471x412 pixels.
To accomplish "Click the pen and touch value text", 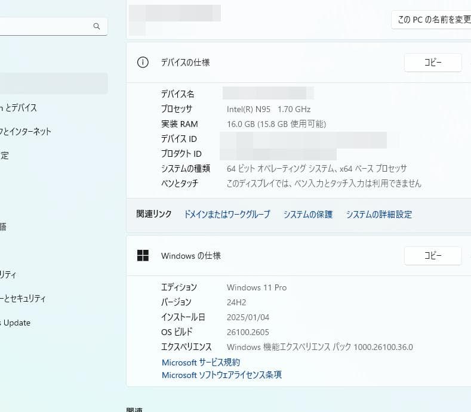I will pyautogui.click(x=324, y=184).
